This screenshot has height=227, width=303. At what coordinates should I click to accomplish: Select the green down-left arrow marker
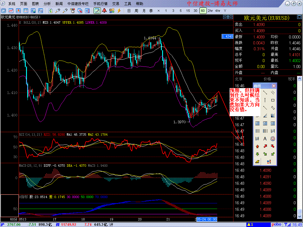273,154
